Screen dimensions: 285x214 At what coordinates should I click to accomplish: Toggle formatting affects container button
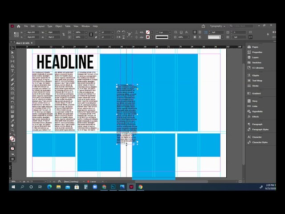coord(11,144)
